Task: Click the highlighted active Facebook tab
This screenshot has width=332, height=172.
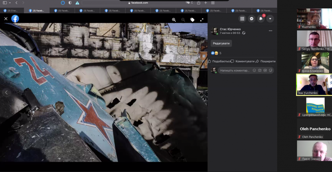Action: point(37,11)
